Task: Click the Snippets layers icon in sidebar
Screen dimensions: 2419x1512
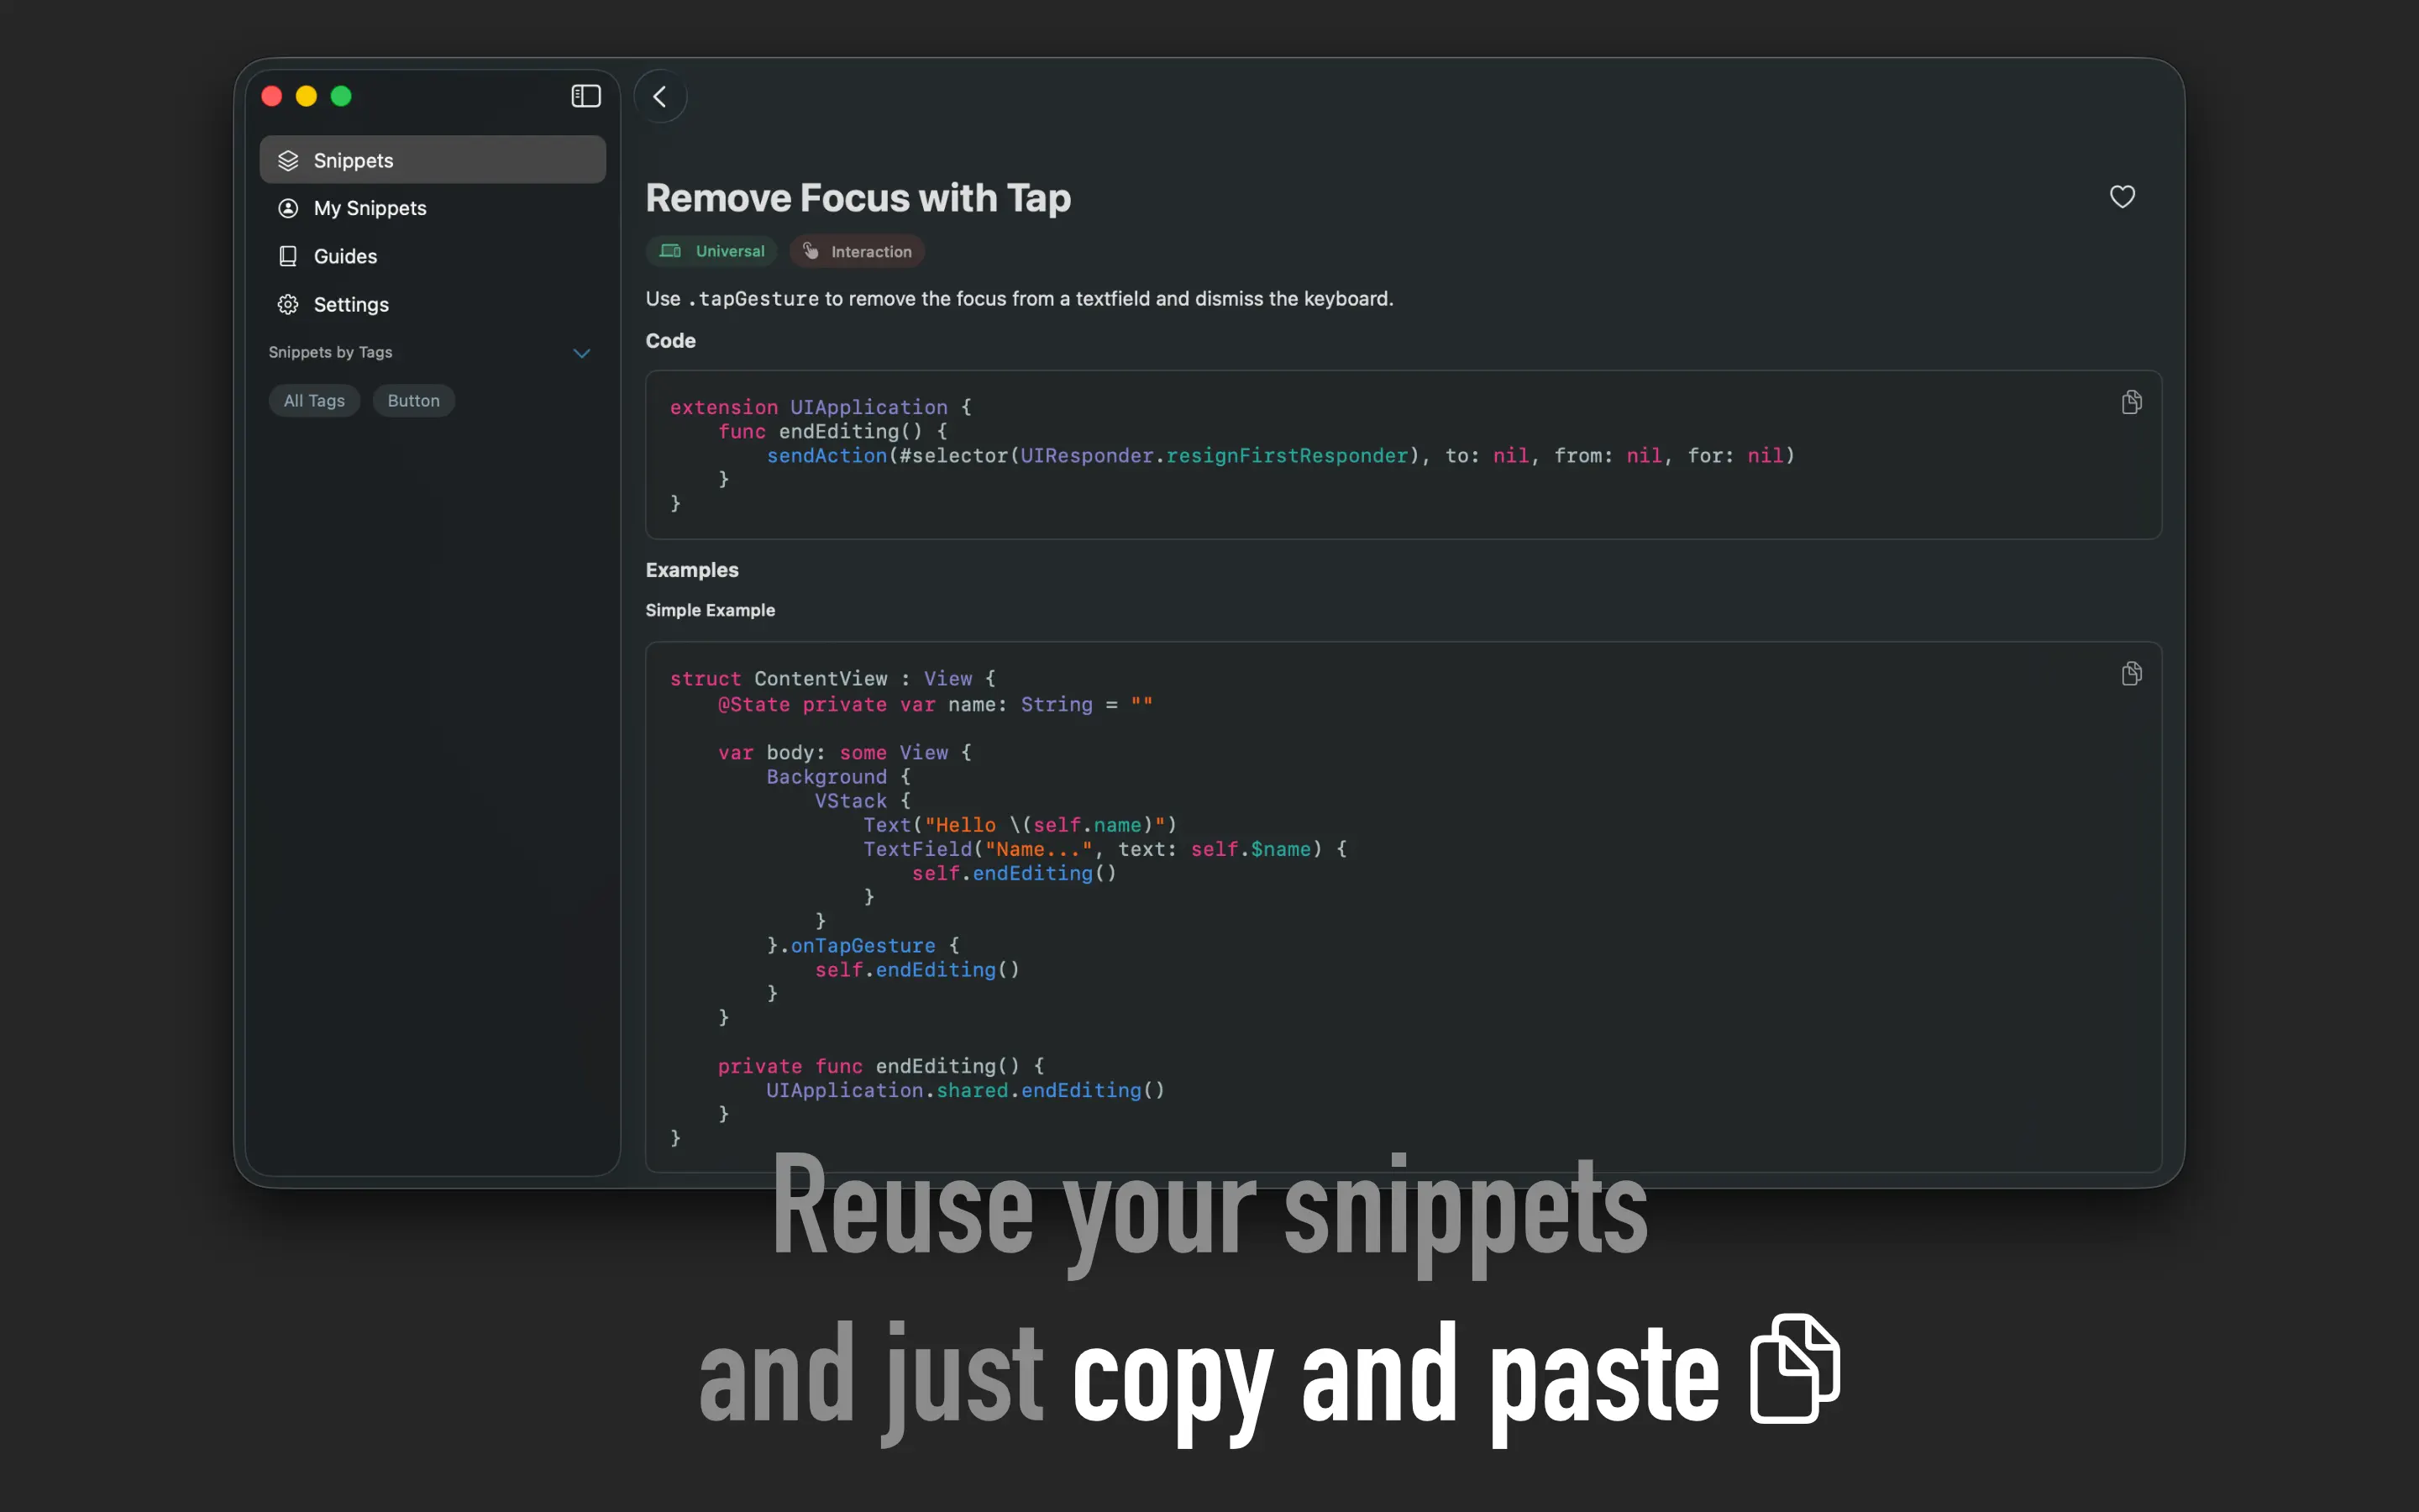Action: [288, 160]
